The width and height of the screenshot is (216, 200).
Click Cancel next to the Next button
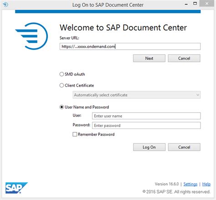[184, 58]
